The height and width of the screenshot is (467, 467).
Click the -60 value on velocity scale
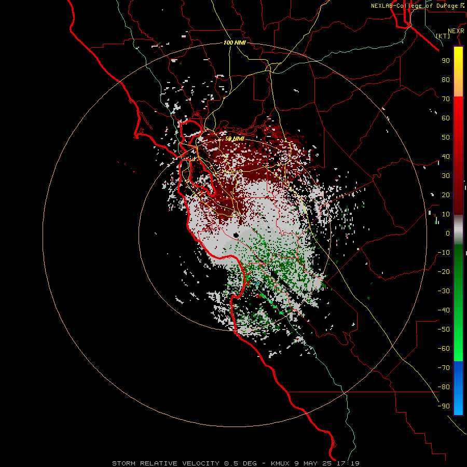click(x=444, y=349)
